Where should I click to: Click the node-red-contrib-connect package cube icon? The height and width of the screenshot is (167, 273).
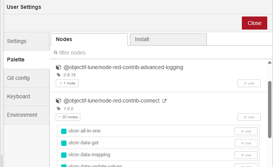[x=58, y=101]
